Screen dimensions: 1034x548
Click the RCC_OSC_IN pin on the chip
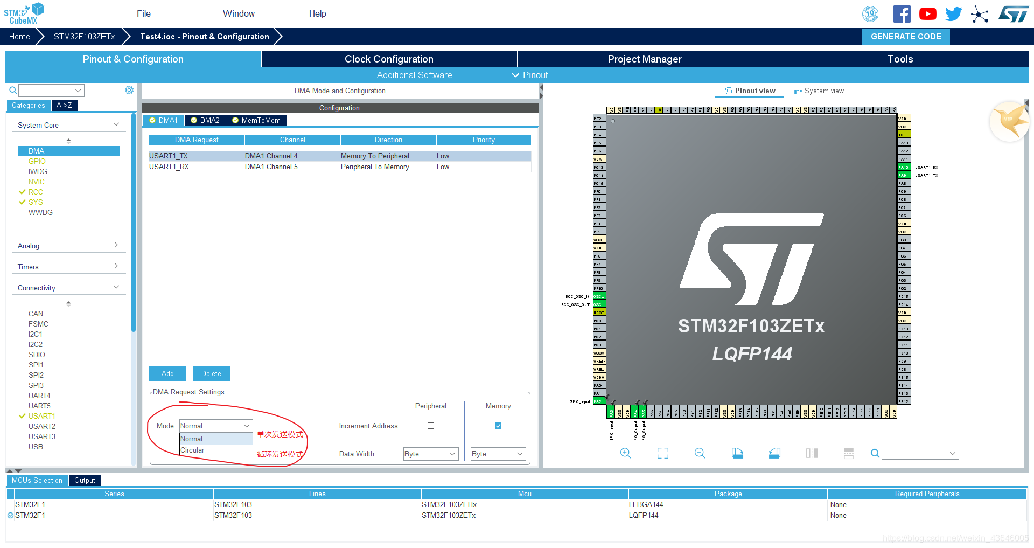(x=599, y=296)
